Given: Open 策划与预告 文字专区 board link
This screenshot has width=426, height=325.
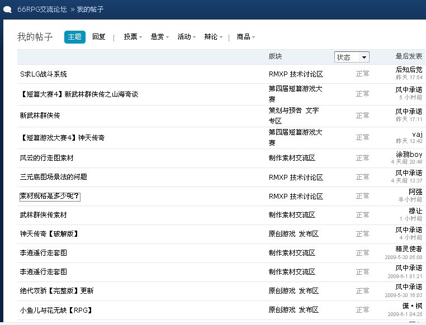Looking at the screenshot, I should point(294,116).
